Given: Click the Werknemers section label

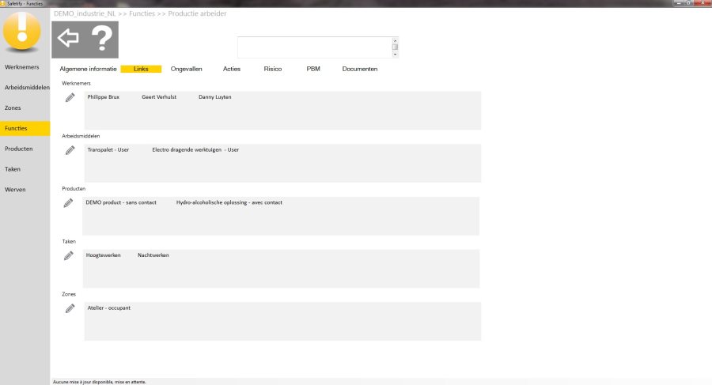Looking at the screenshot, I should click(x=76, y=83).
